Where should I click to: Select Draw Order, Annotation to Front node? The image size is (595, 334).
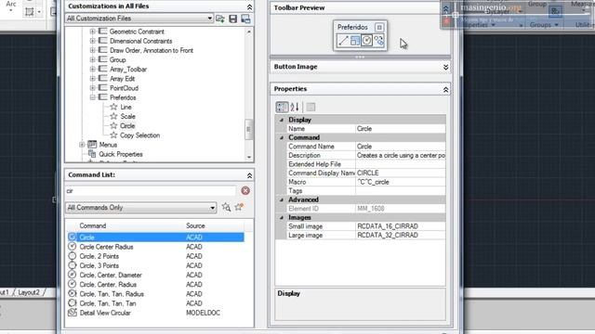coord(152,50)
